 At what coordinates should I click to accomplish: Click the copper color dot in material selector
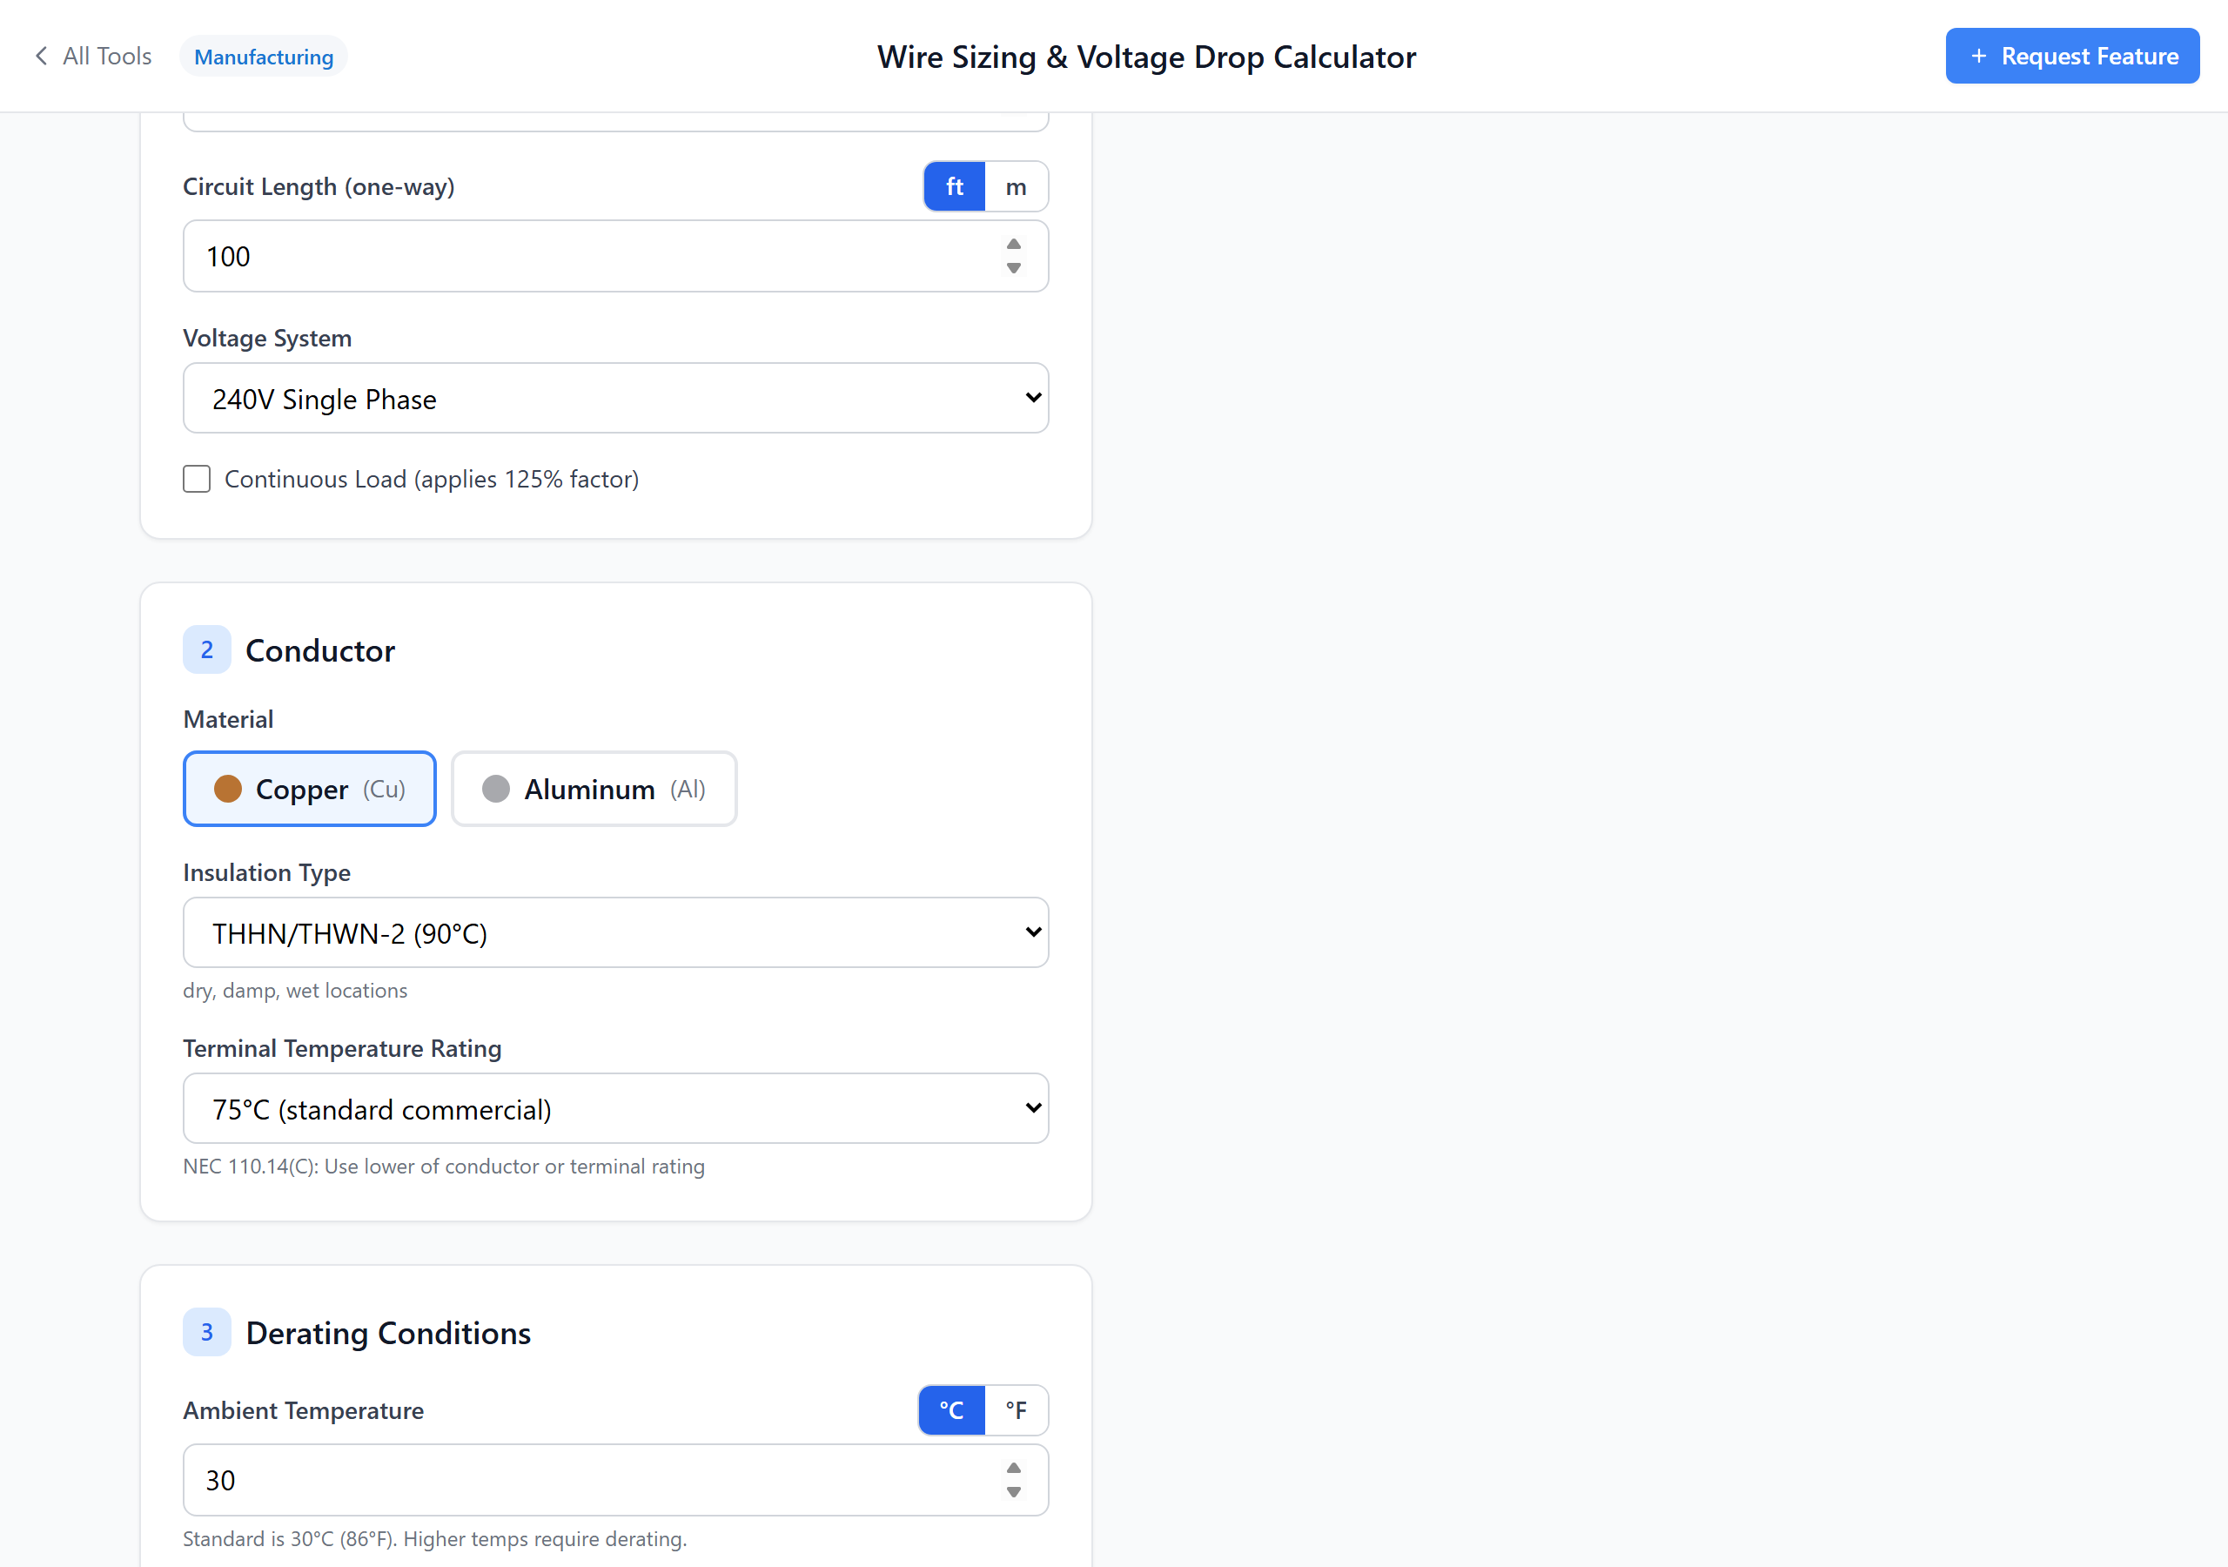tap(229, 790)
